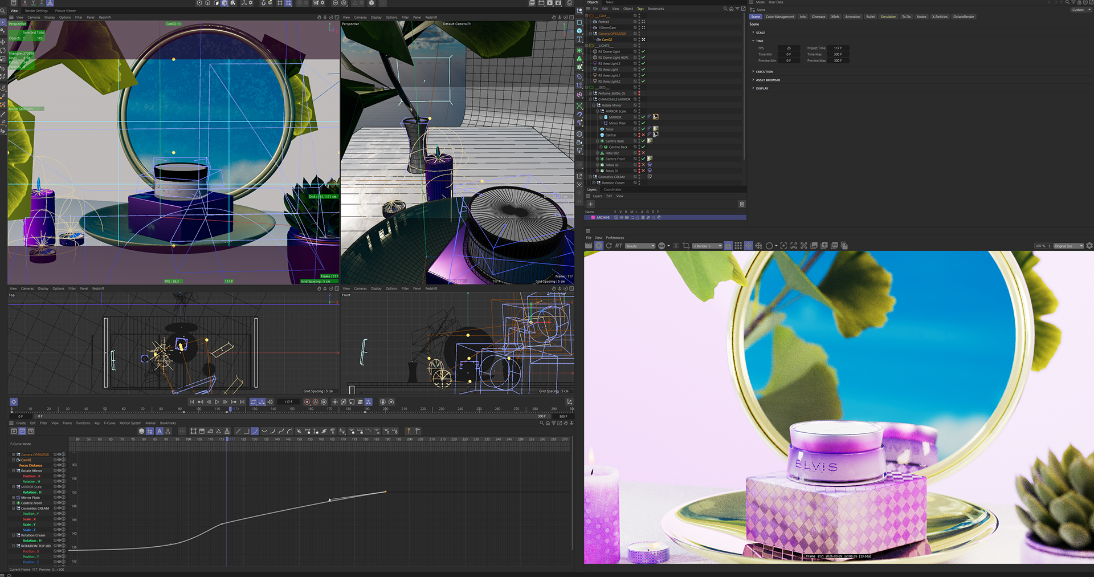The height and width of the screenshot is (577, 1094).
Task: Toggle loop playback mode icon
Action: click(x=254, y=402)
